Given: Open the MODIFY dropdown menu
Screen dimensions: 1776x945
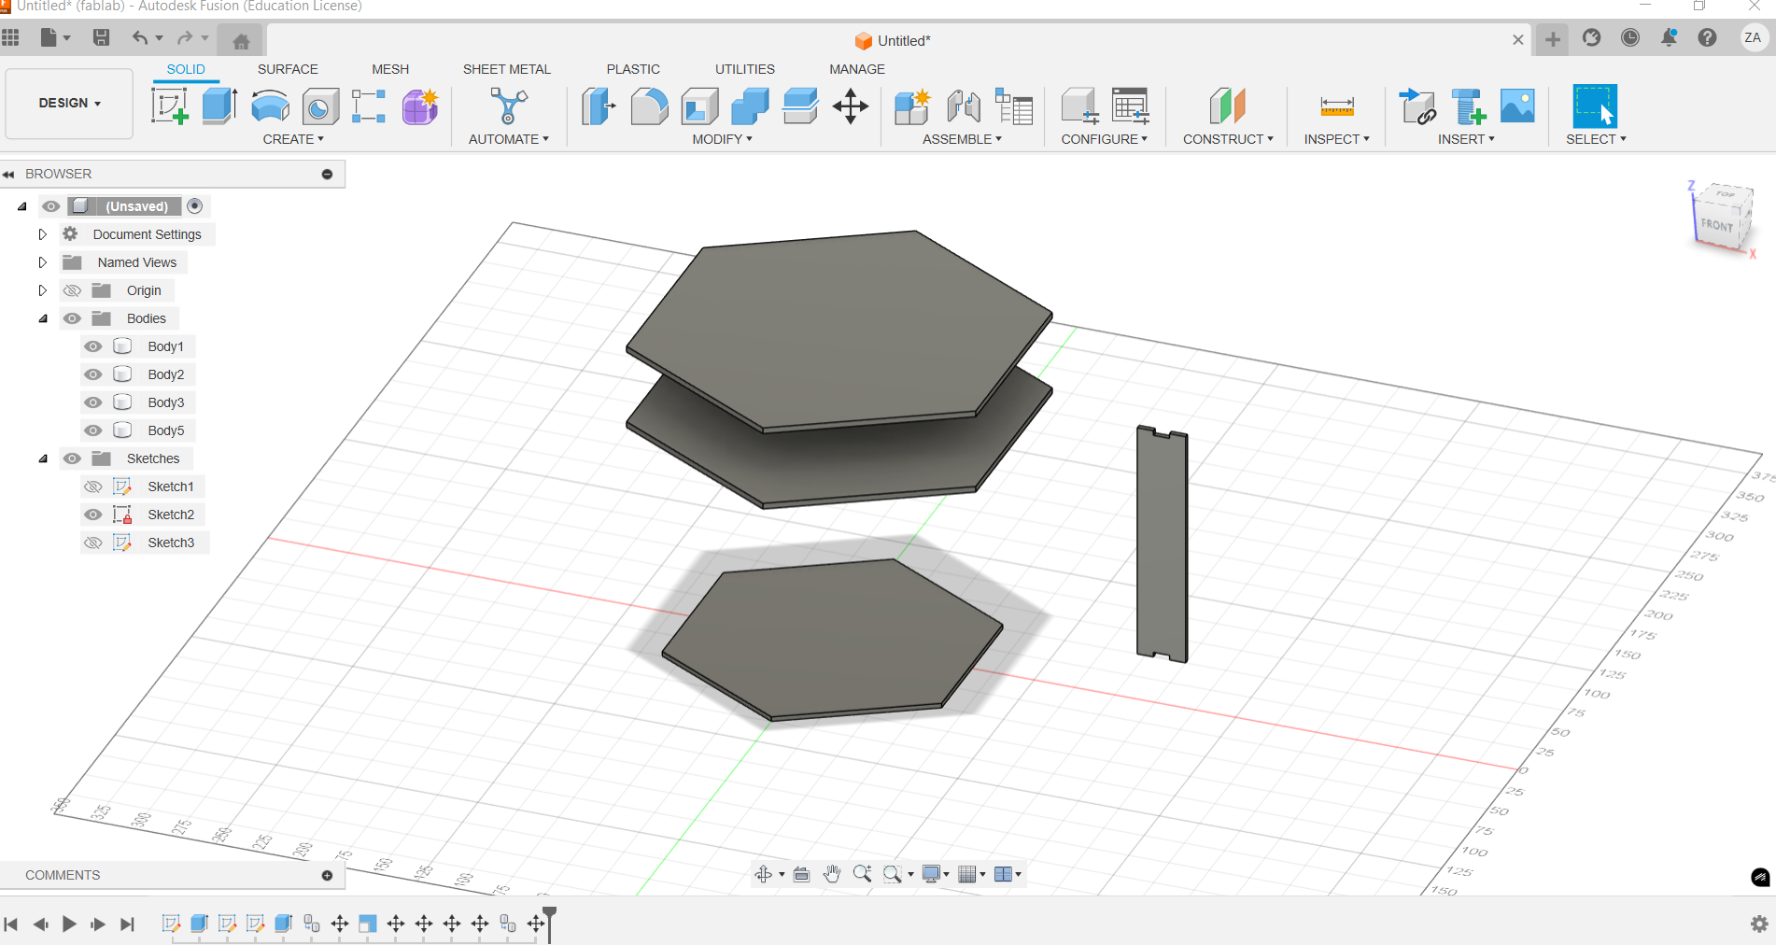Looking at the screenshot, I should pos(722,139).
